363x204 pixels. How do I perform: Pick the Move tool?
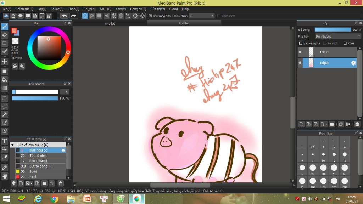point(5,61)
